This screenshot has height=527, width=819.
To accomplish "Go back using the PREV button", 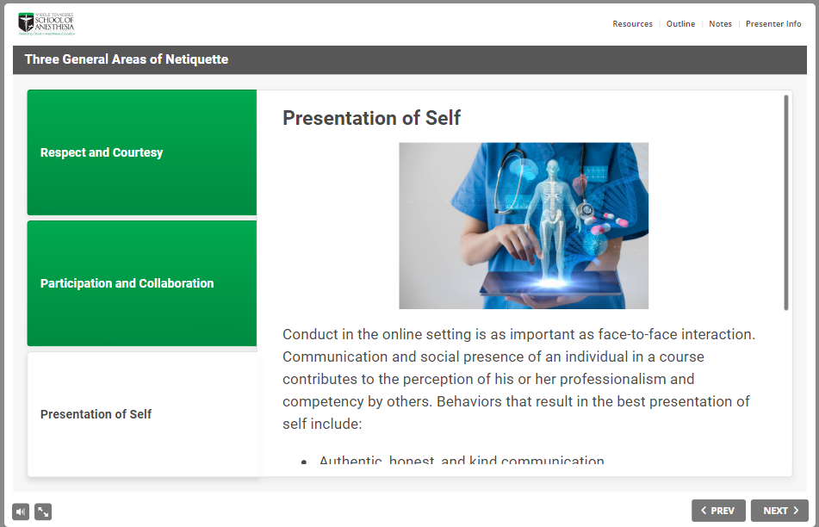I will point(718,510).
